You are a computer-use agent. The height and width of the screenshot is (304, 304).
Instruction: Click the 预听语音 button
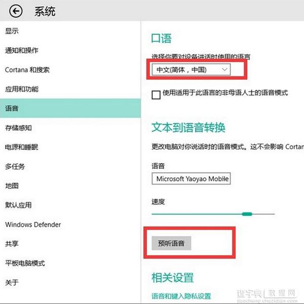(171, 243)
